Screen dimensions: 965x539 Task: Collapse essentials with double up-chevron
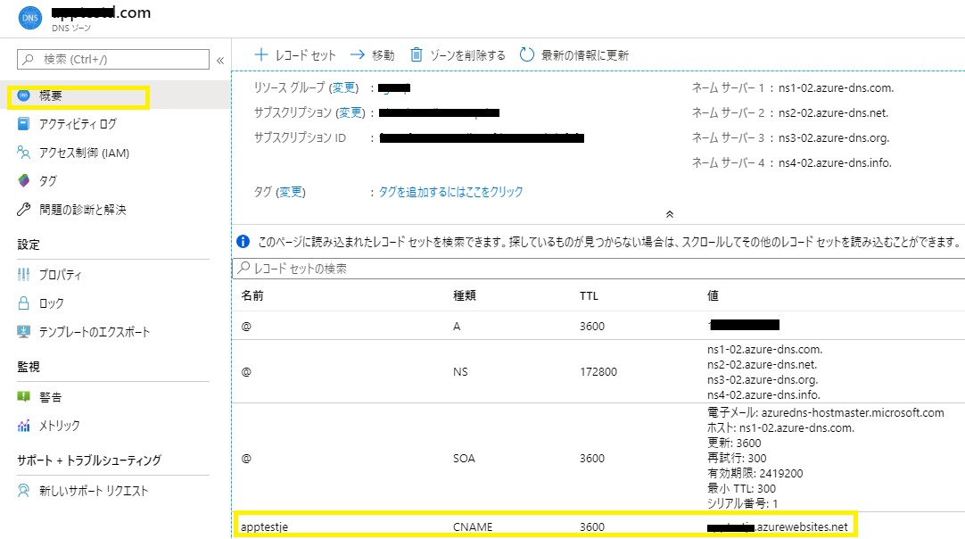[670, 214]
